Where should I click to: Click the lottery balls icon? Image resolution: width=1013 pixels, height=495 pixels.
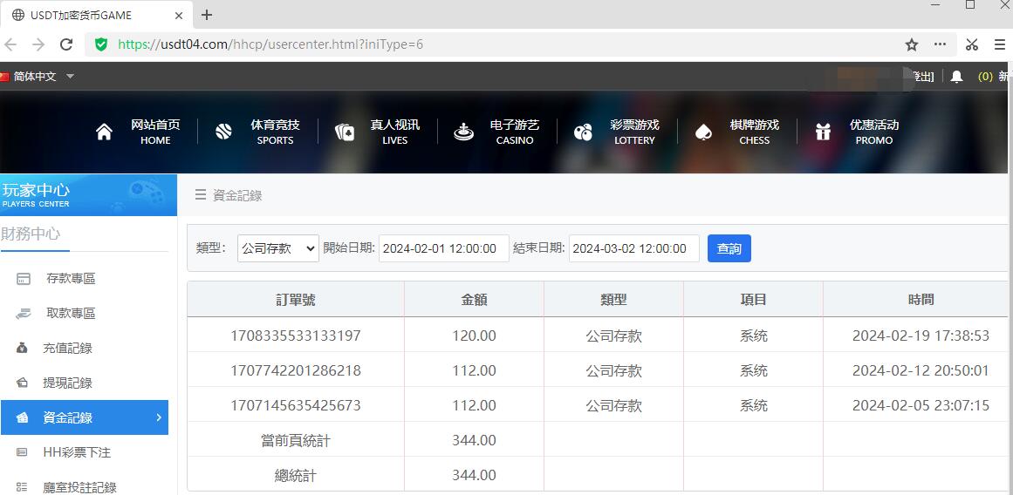pyautogui.click(x=583, y=132)
